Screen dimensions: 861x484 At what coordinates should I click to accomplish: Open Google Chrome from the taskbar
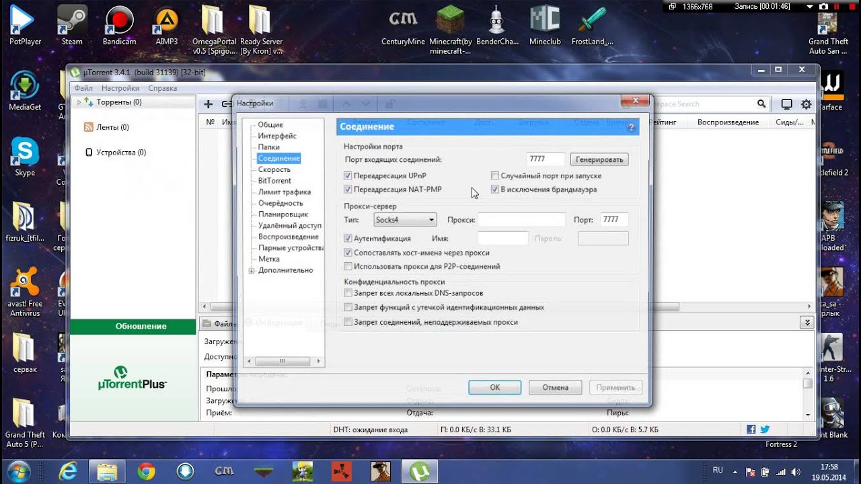click(146, 471)
